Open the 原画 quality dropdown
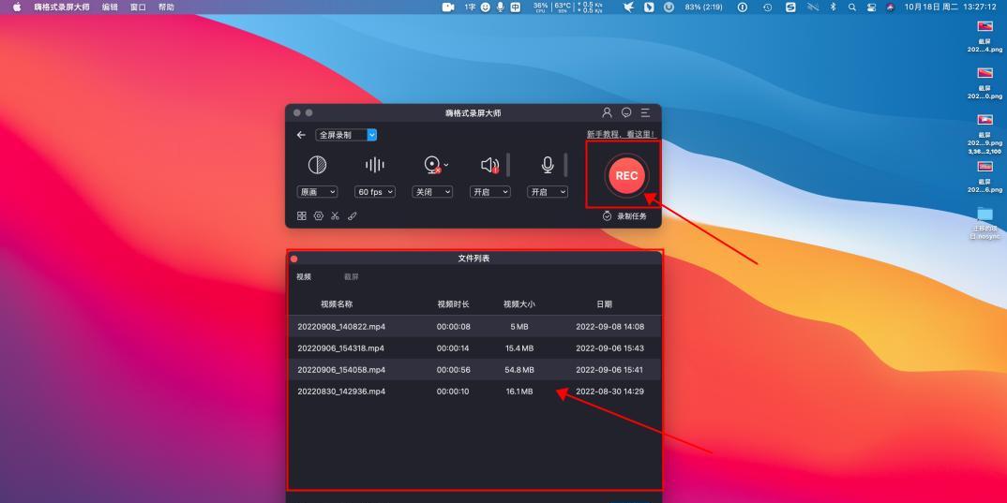This screenshot has width=1007, height=503. click(x=317, y=192)
